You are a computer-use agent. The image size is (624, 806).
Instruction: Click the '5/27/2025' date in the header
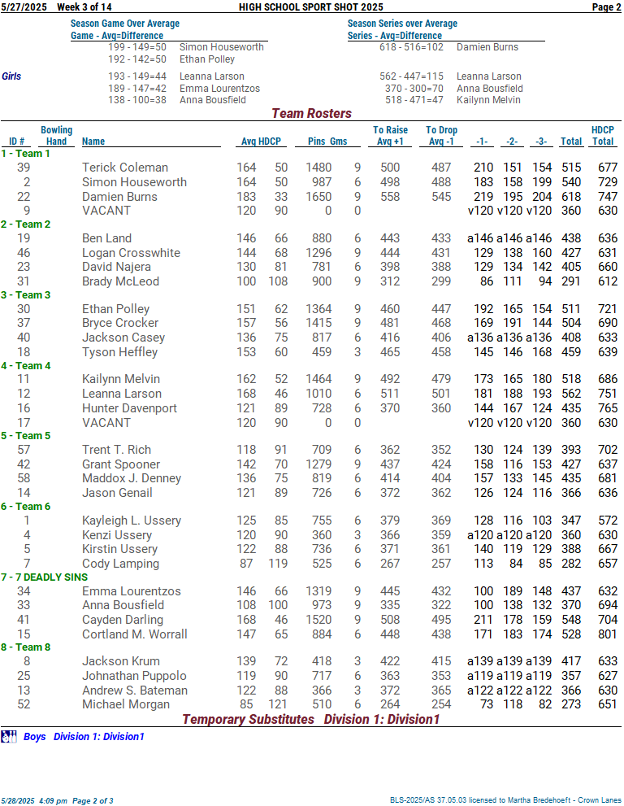pos(24,7)
